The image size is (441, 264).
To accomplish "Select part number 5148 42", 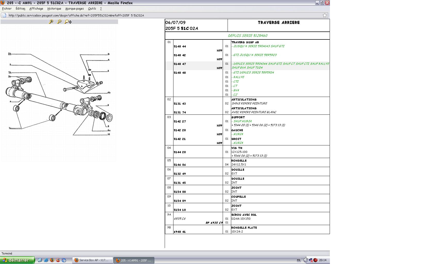I will click(x=180, y=55).
